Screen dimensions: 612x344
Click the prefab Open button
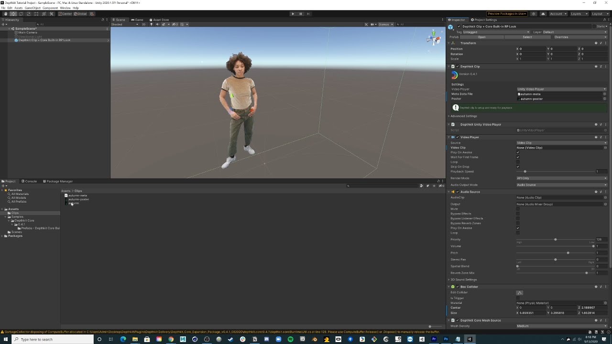point(481,37)
